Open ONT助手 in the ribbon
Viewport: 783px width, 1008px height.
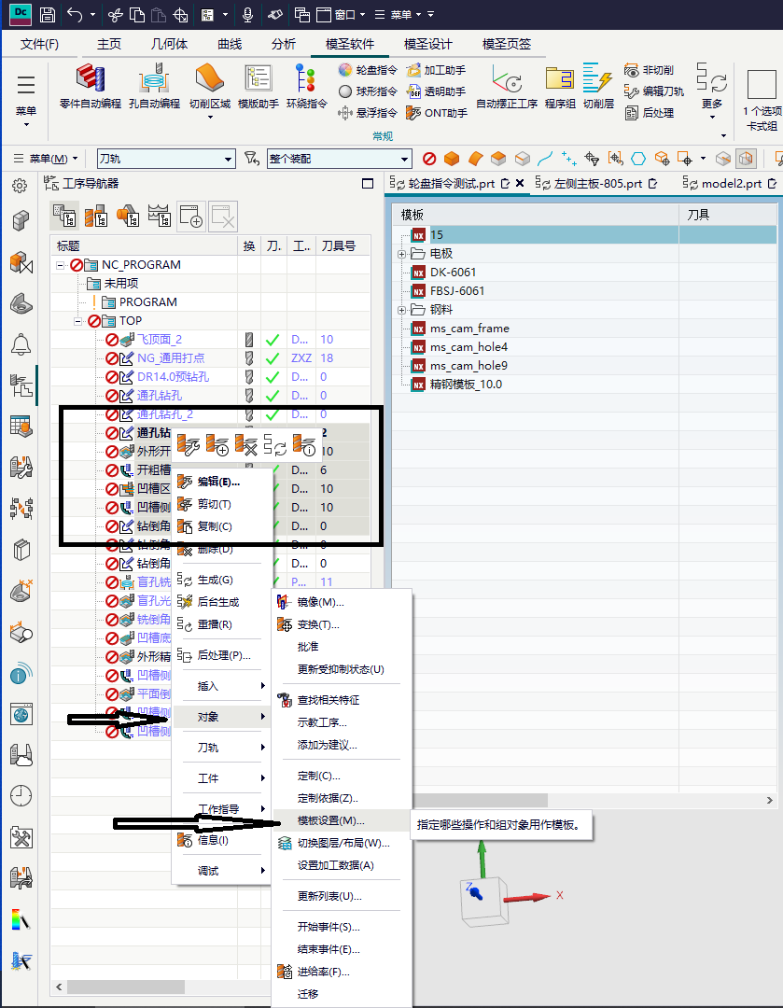pyautogui.click(x=437, y=113)
